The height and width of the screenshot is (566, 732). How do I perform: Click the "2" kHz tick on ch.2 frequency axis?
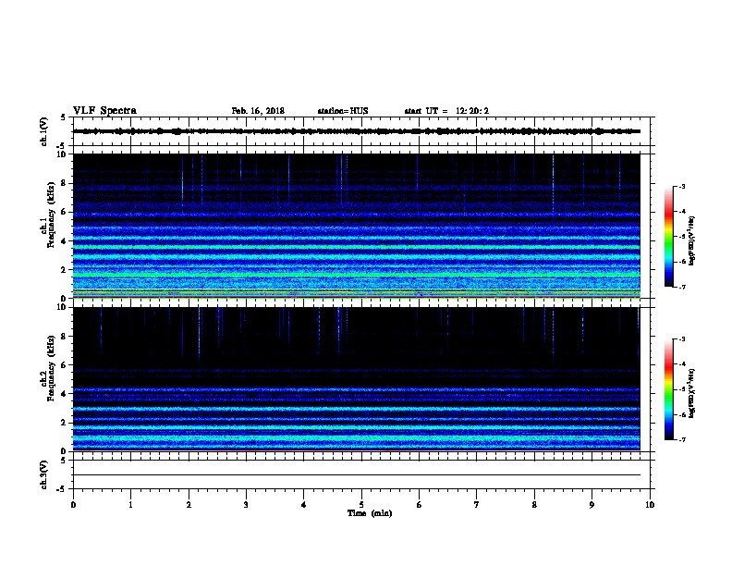click(65, 423)
